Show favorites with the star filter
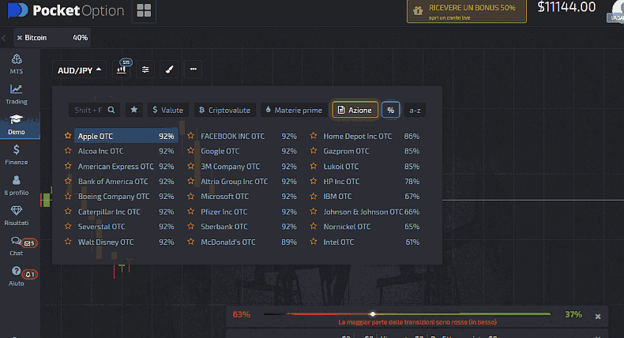The width and height of the screenshot is (624, 338). tap(134, 110)
